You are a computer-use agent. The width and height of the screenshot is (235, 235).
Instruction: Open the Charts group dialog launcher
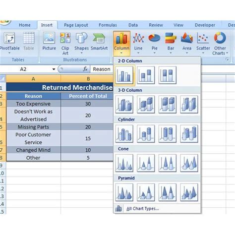click(227, 59)
